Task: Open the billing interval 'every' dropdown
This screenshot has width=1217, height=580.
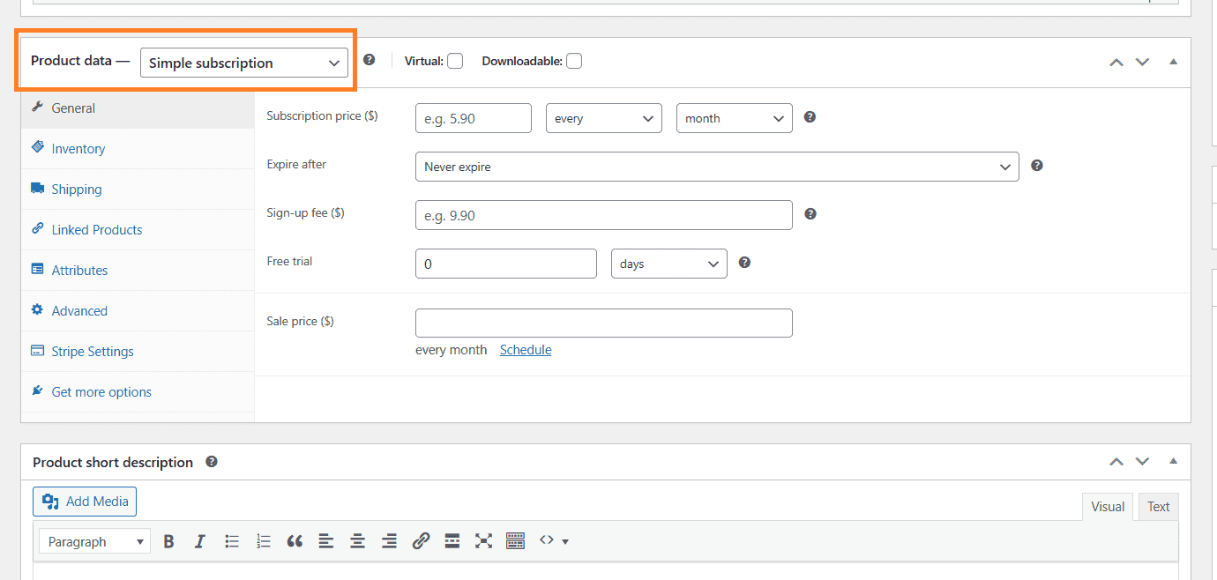Action: click(604, 118)
